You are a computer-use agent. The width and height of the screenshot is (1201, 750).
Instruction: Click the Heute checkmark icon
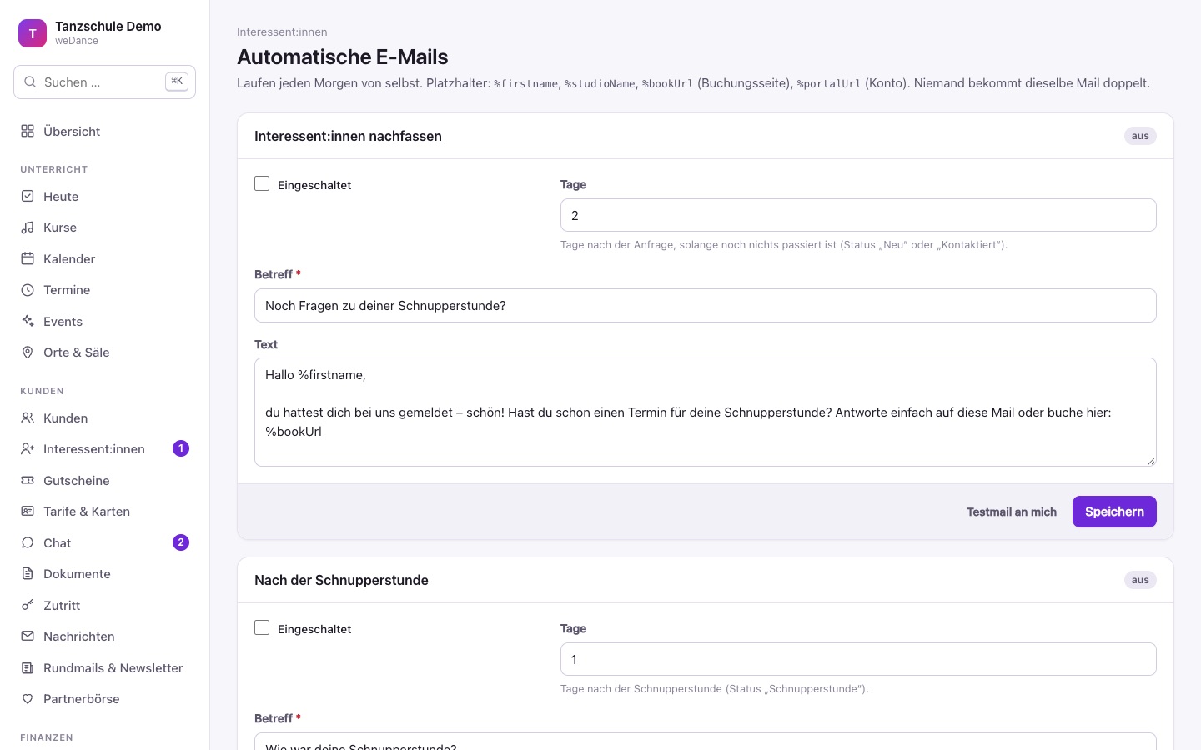(28, 196)
